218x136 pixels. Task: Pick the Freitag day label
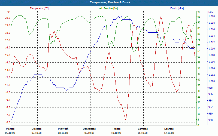(x=117, y=129)
